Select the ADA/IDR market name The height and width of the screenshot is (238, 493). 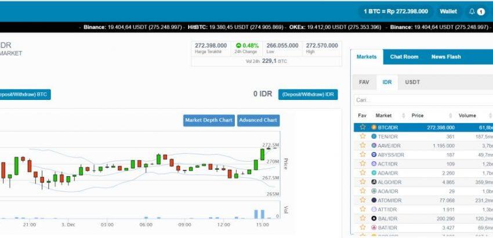pyautogui.click(x=388, y=173)
